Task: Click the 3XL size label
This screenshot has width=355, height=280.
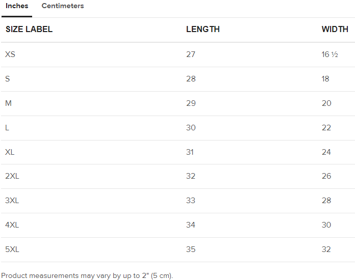Action: pyautogui.click(x=12, y=201)
